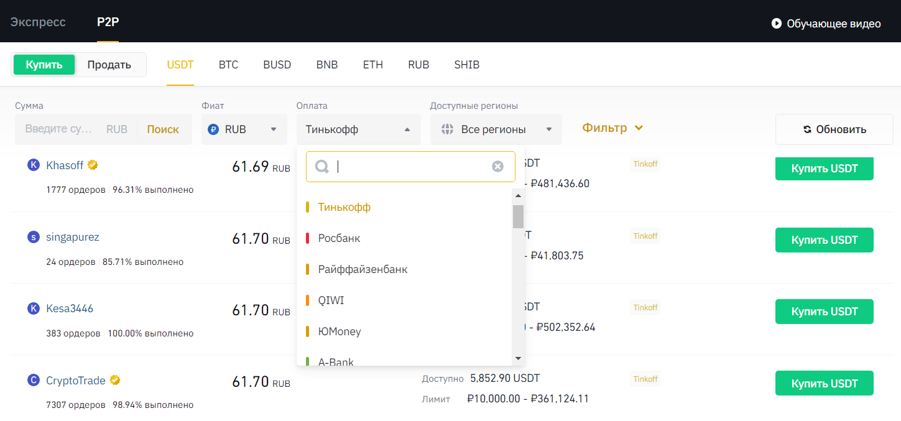Buy USDT from Khasoff
The height and width of the screenshot is (421, 901).
pos(825,168)
